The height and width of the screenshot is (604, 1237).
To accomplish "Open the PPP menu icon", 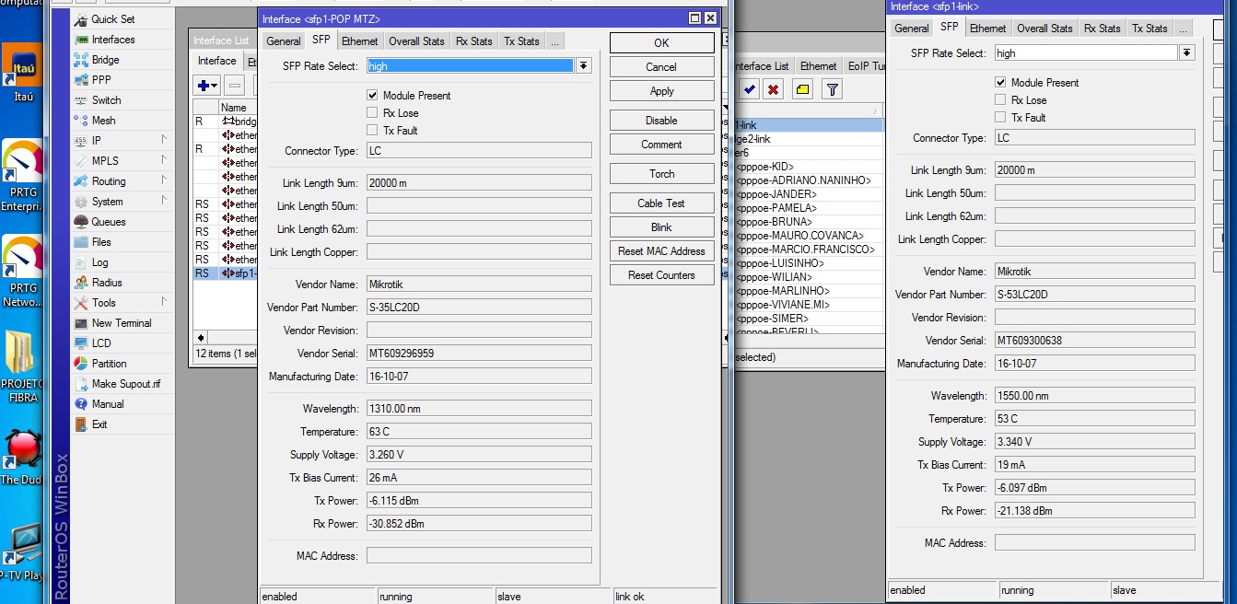I will tap(81, 80).
